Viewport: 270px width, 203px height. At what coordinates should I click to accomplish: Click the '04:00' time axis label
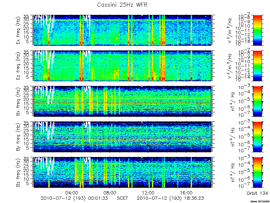72,193
